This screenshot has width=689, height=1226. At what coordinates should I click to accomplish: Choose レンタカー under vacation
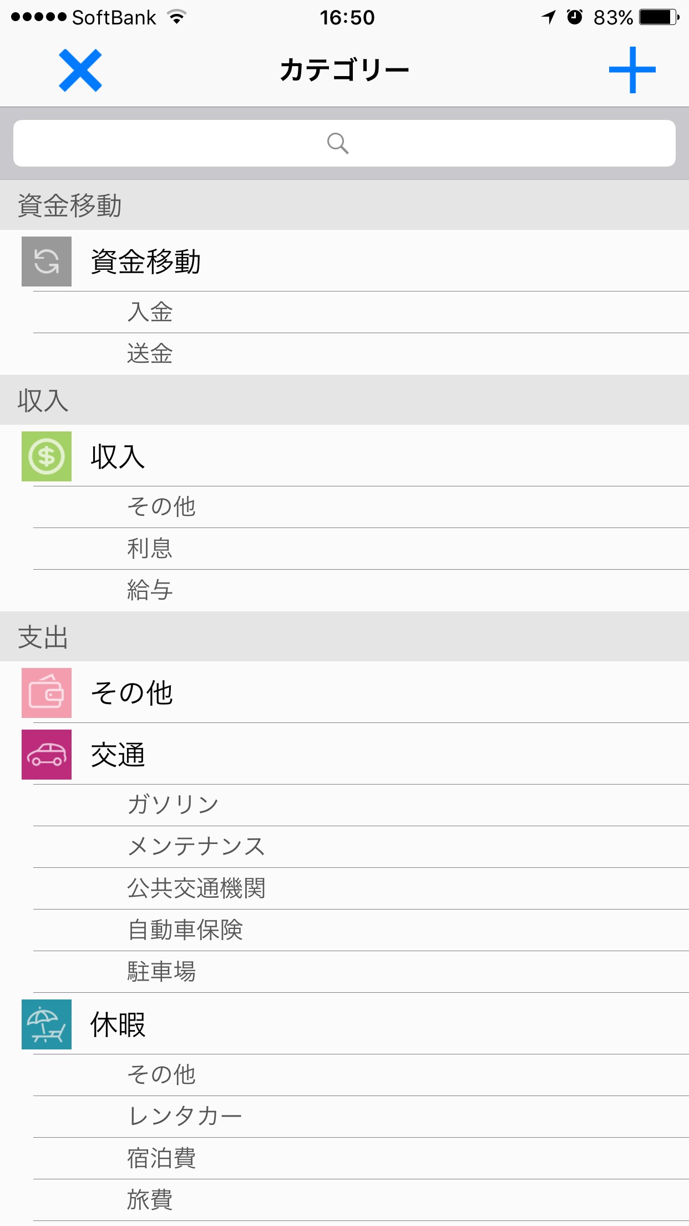click(x=185, y=1117)
